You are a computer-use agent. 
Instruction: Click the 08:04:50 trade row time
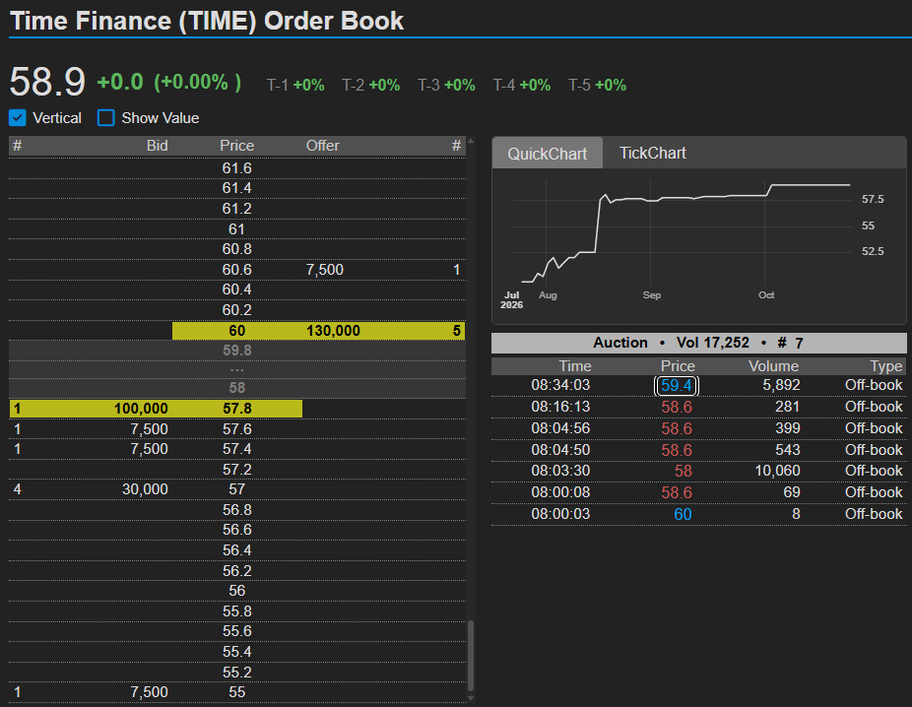[x=560, y=449]
